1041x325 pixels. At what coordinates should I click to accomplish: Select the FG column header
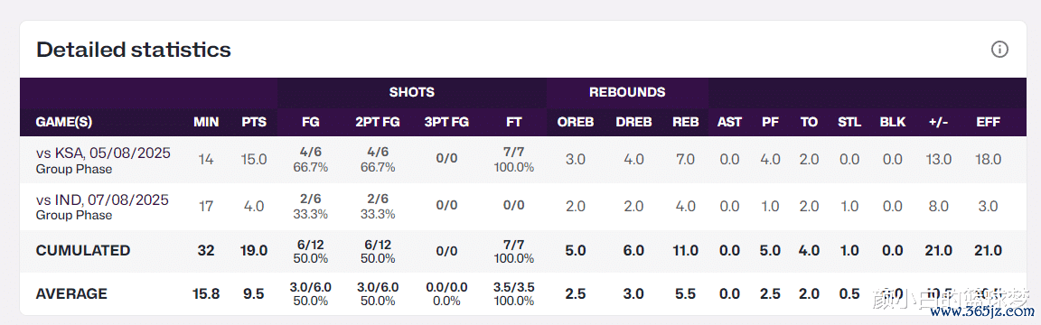310,122
